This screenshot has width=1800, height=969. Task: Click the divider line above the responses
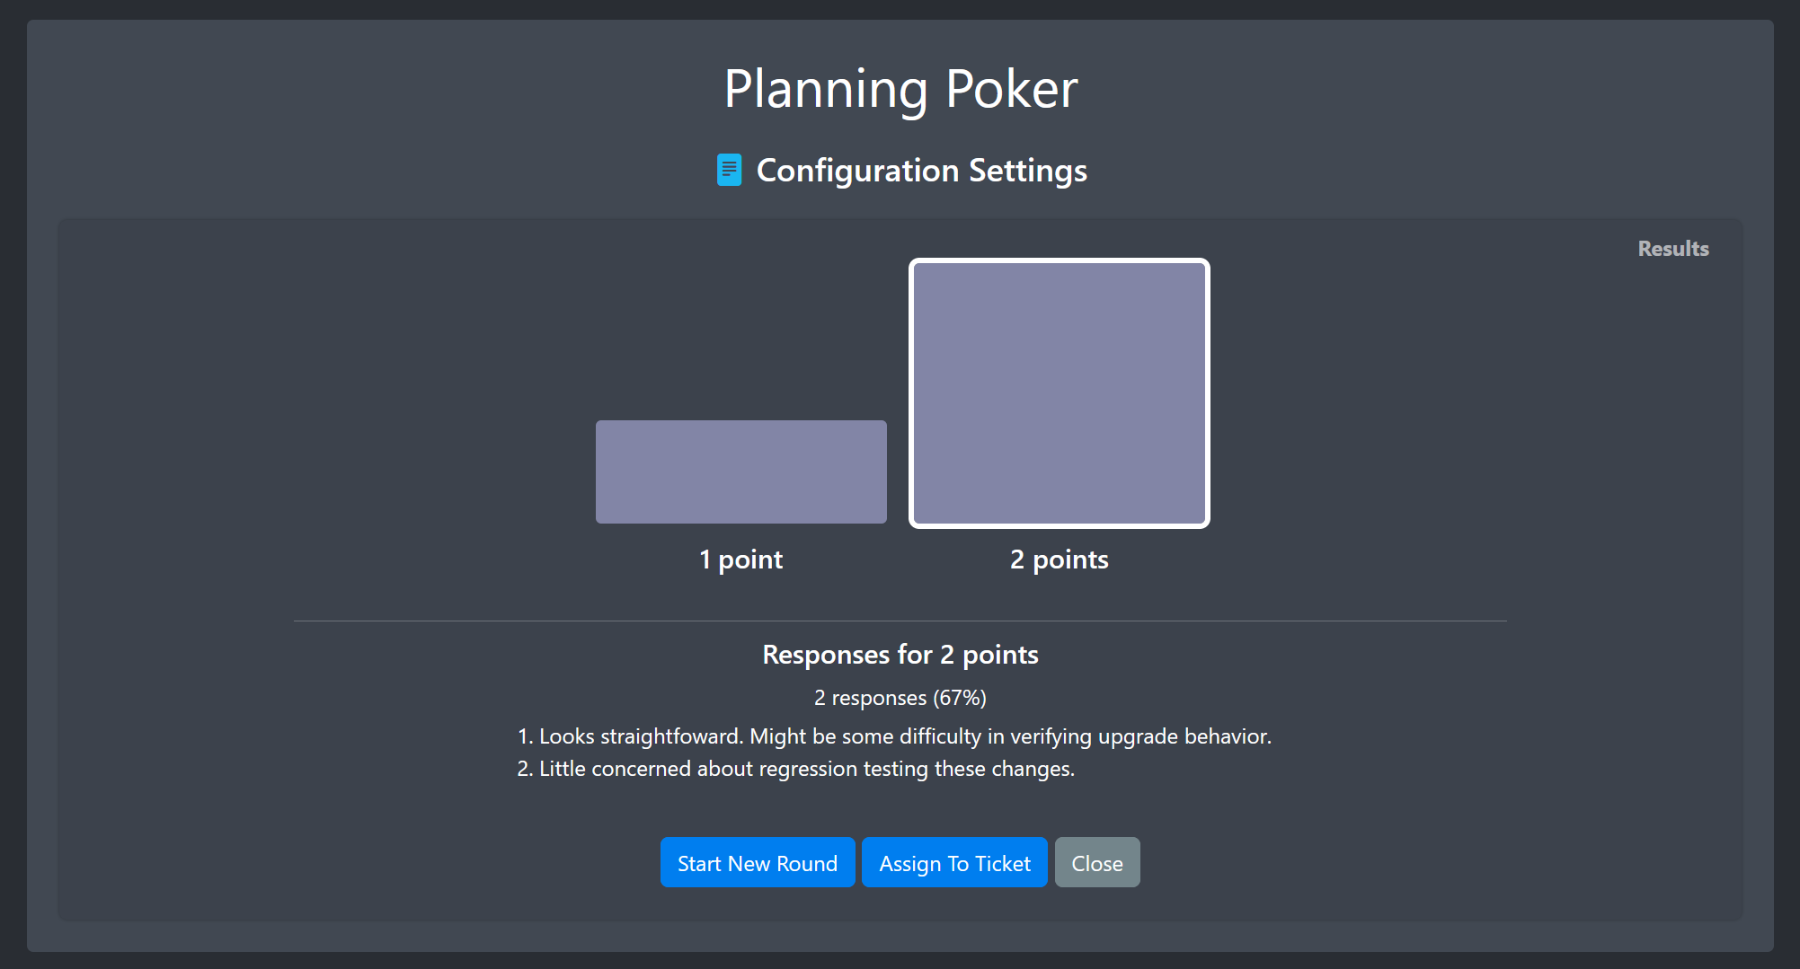pyautogui.click(x=900, y=620)
